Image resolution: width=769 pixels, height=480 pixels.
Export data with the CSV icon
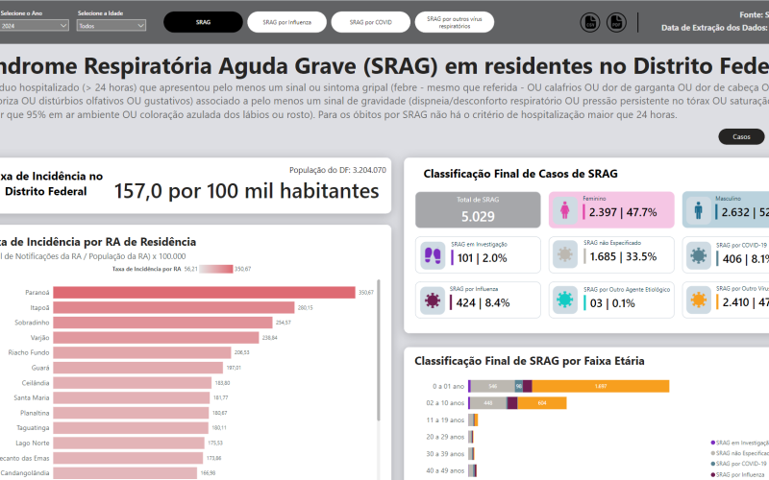[590, 22]
